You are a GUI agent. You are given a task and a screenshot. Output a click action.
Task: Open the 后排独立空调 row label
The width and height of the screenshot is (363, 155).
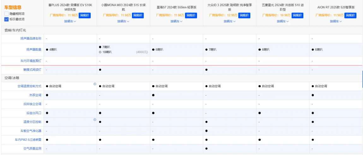click(32, 104)
